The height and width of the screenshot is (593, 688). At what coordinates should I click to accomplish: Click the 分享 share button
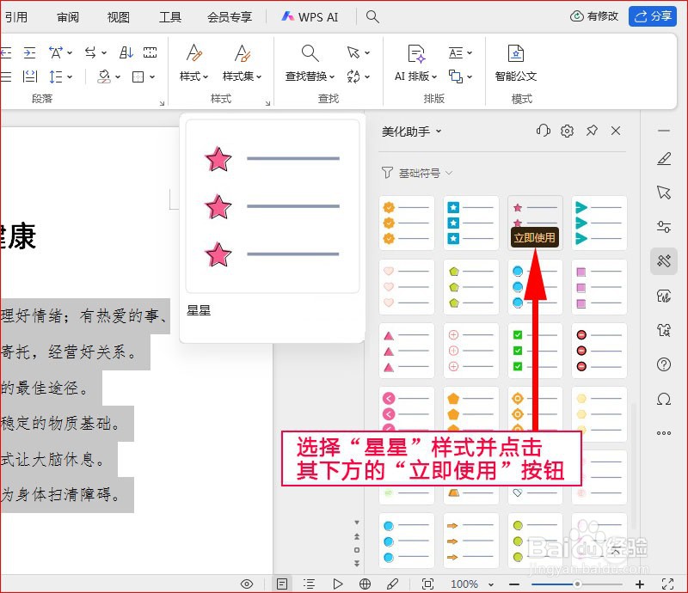(x=654, y=15)
